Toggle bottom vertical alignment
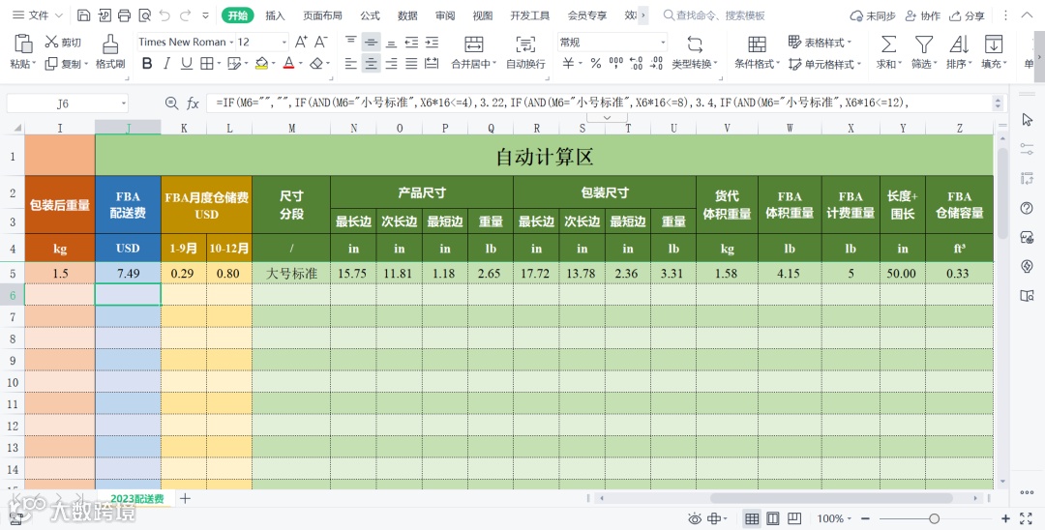 (x=391, y=42)
